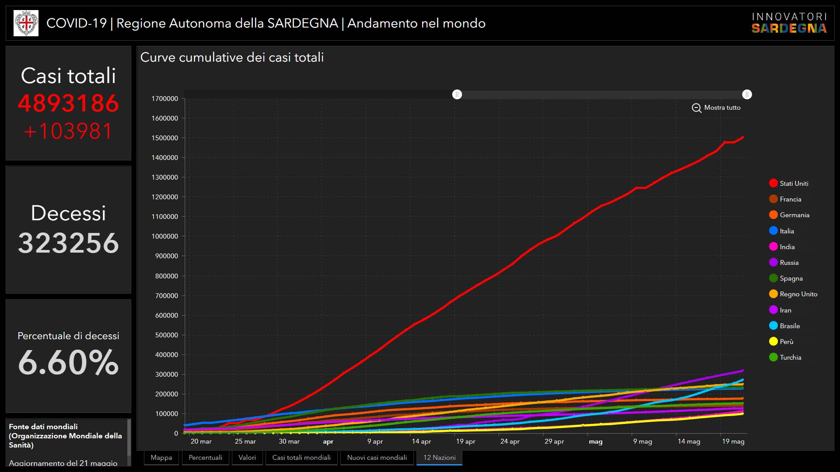Viewport: 840px width, 472px height.
Task: Click the Mostra tutto button
Action: (x=722, y=108)
